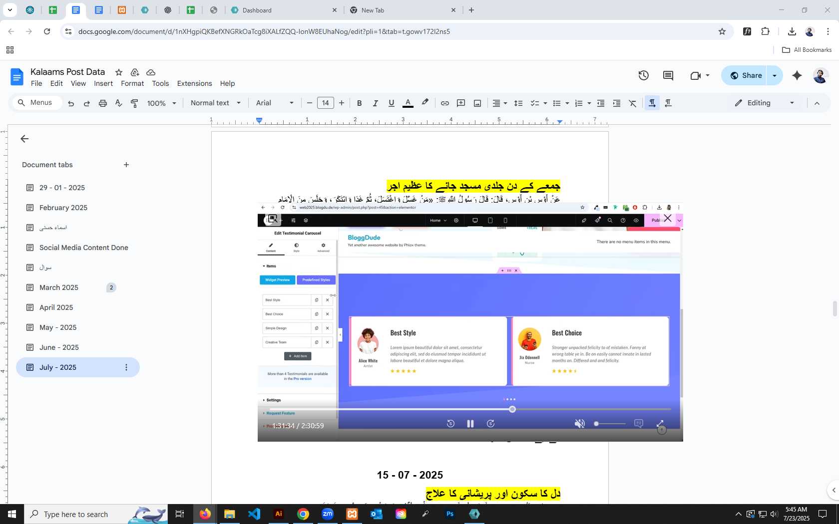Insert image from the toolbar
839x524 pixels.
click(477, 103)
